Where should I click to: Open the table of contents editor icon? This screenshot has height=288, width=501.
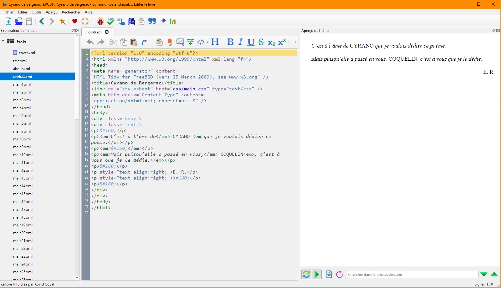(x=121, y=21)
